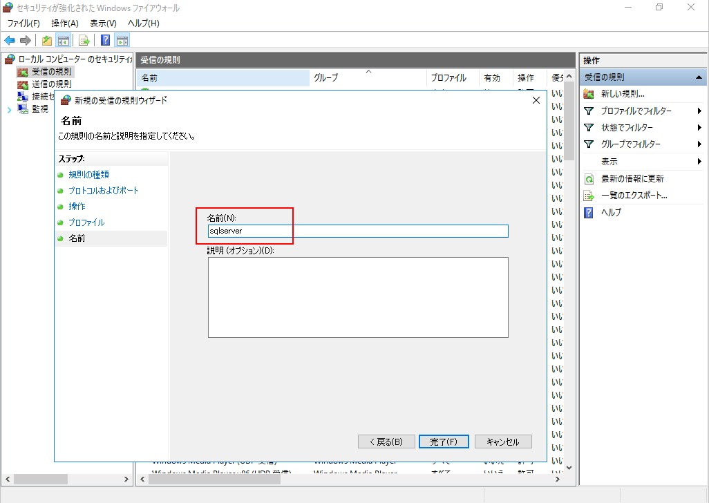This screenshot has height=503, width=709.
Task: Open Help via the toolbar question-mark icon
Action: pos(106,40)
